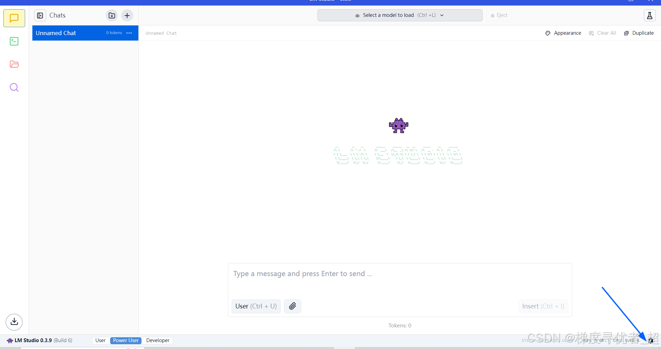
Task: Click the LM Studio logo in status bar
Action: pos(10,340)
